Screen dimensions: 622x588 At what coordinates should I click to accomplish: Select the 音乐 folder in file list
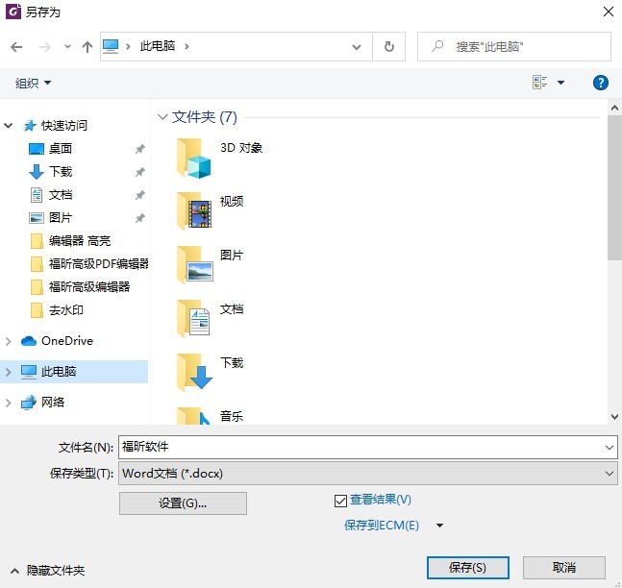coord(211,416)
